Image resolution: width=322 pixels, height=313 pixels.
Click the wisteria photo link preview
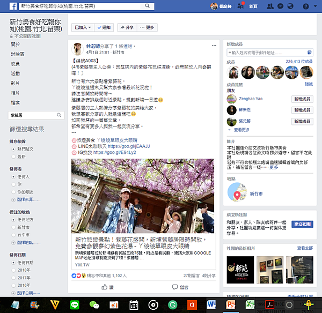point(143,196)
